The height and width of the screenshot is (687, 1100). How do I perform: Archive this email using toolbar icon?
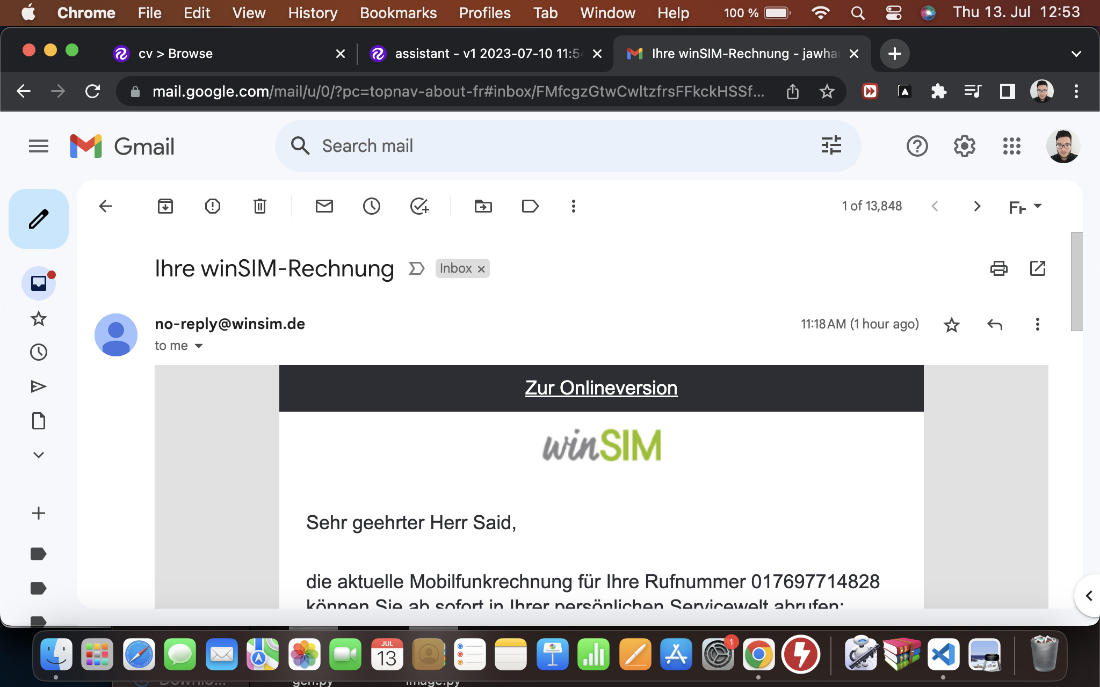click(x=165, y=206)
